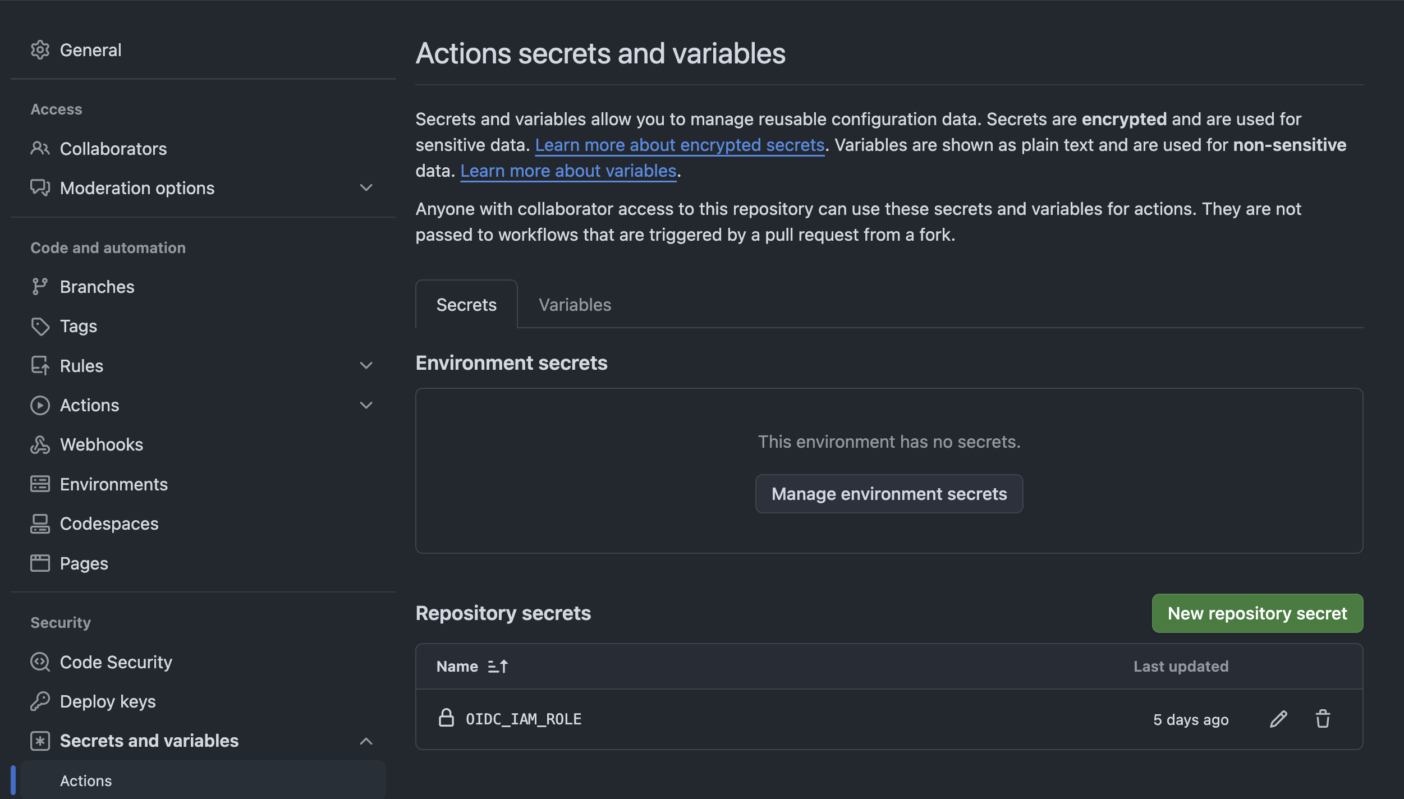Click the Code Security shield-search icon
Screen dimensions: 1404x799
(x=40, y=662)
